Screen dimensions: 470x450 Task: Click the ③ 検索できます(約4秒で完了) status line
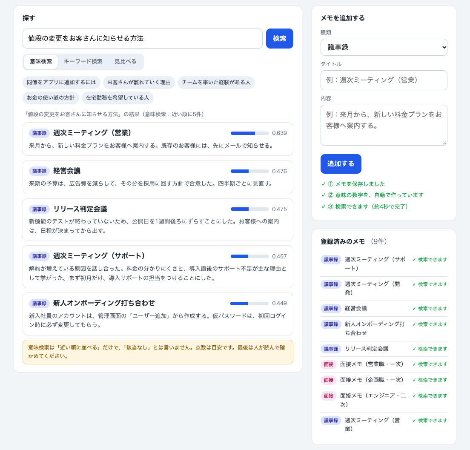click(x=364, y=206)
